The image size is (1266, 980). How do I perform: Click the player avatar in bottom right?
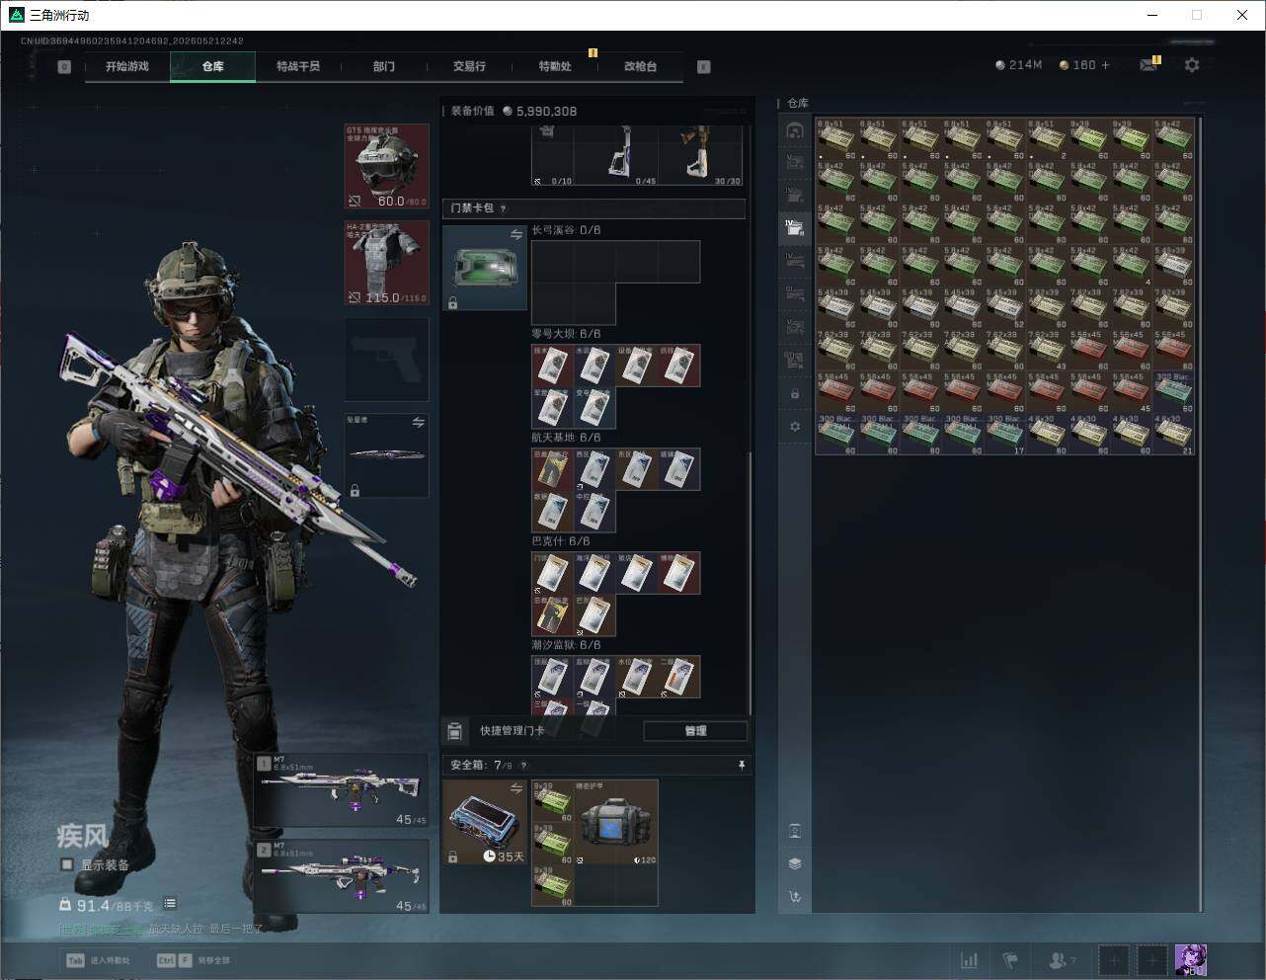pos(1190,960)
